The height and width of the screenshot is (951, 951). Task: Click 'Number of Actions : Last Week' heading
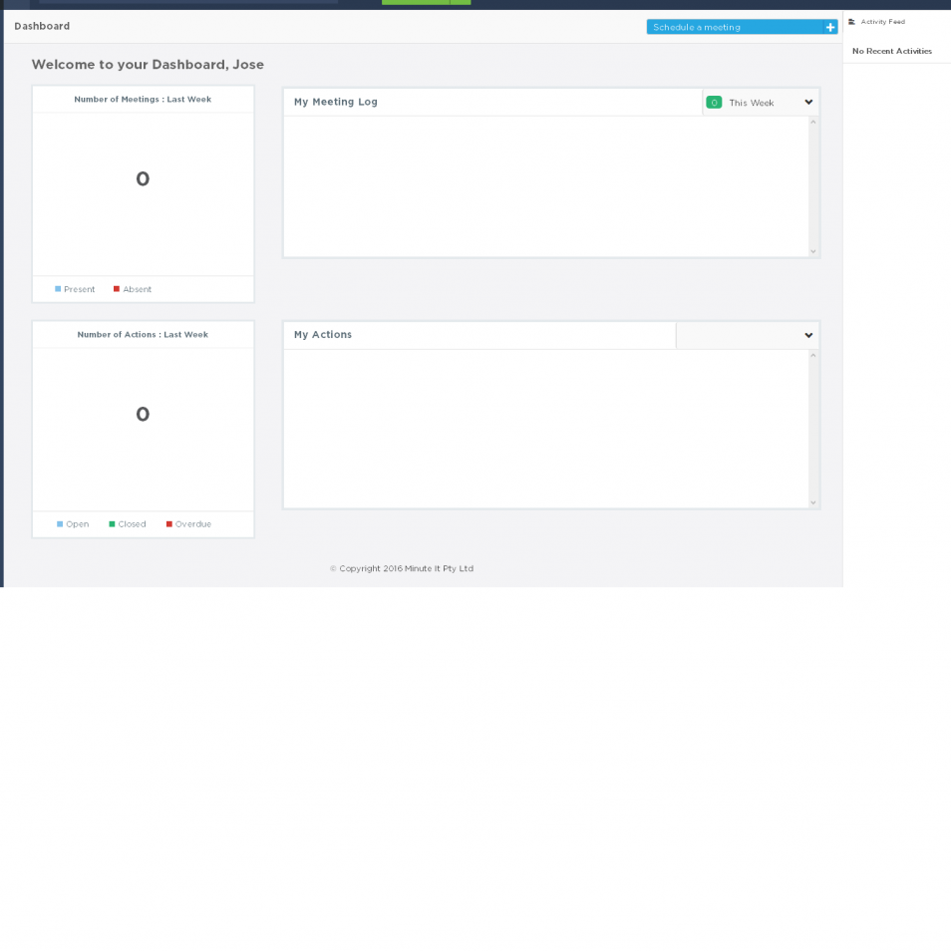[x=143, y=334]
